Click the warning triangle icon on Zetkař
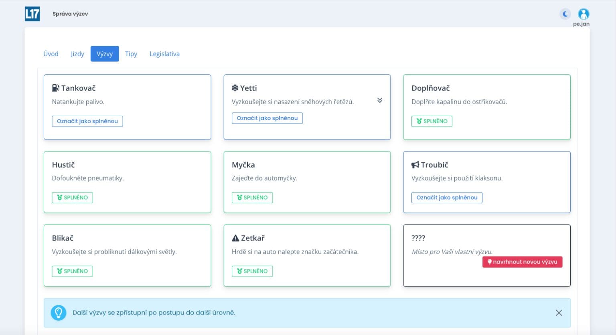The width and height of the screenshot is (616, 335). tap(235, 238)
